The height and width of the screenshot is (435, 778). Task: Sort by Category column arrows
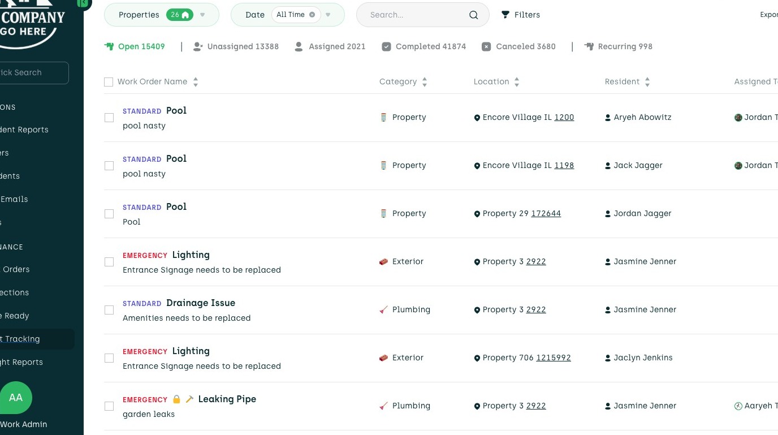point(425,82)
